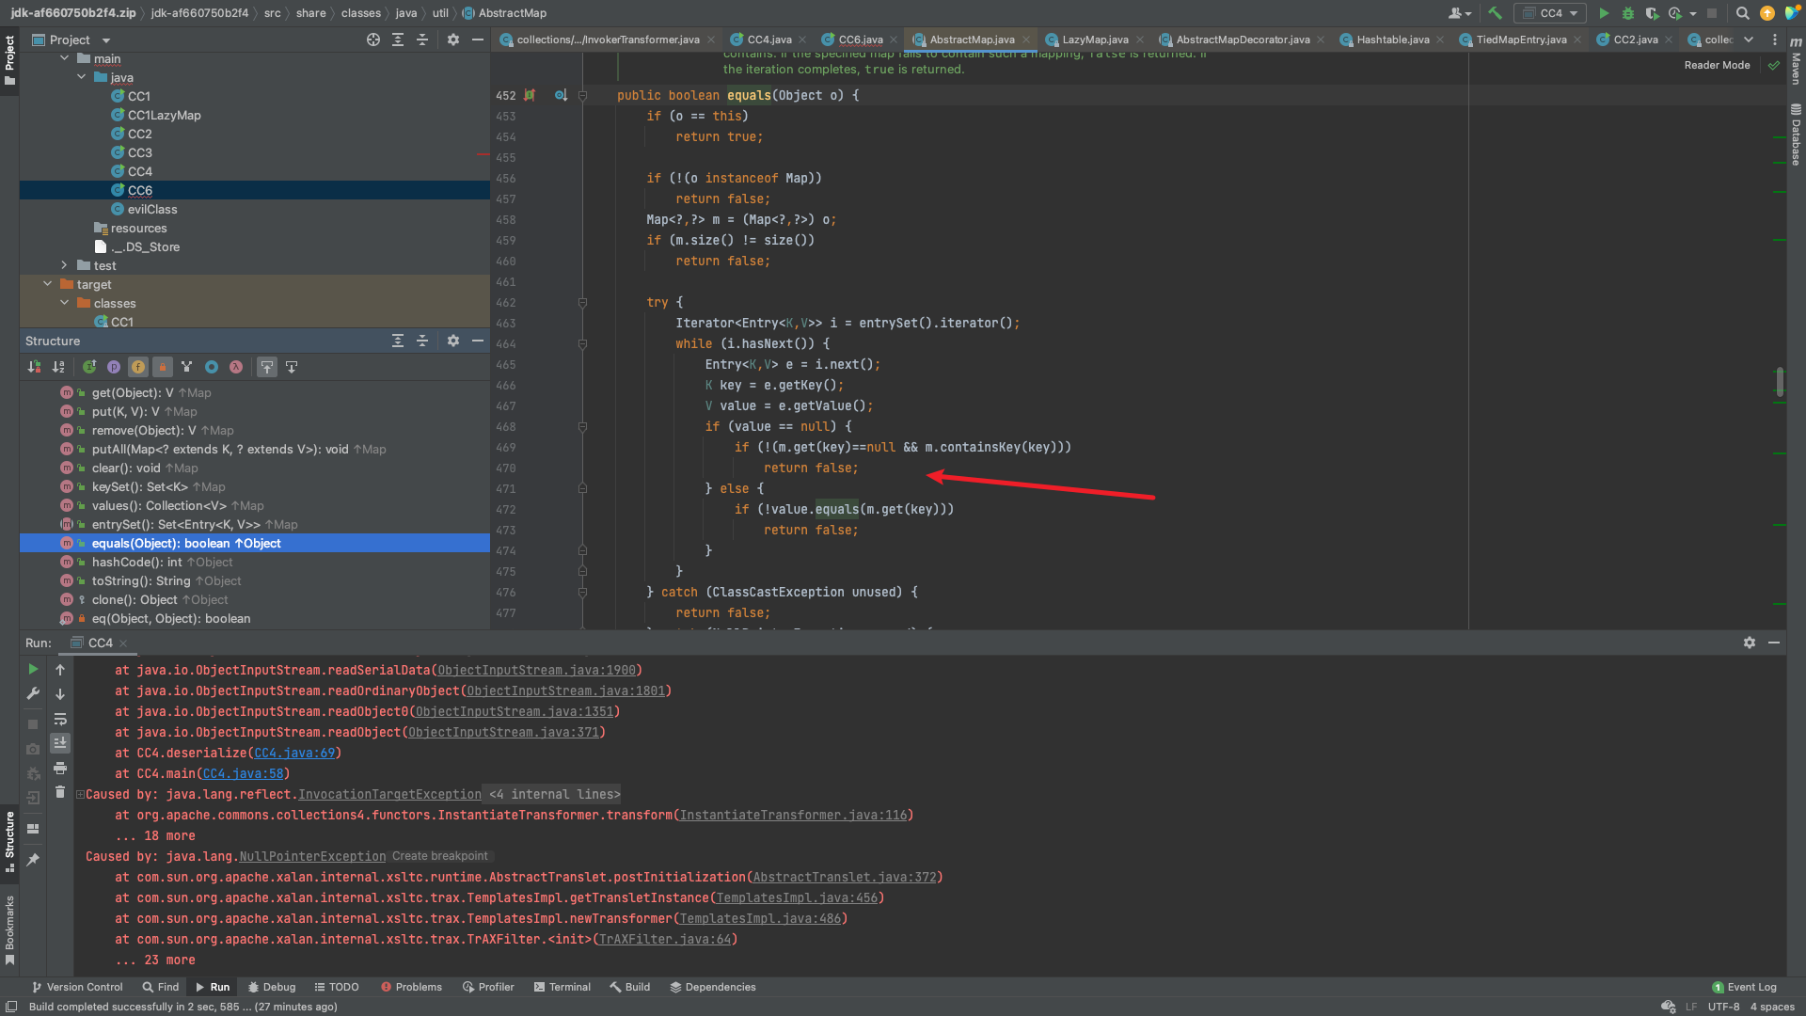Viewport: 1806px width, 1016px height.
Task: Open Project panel gear options
Action: tap(453, 40)
